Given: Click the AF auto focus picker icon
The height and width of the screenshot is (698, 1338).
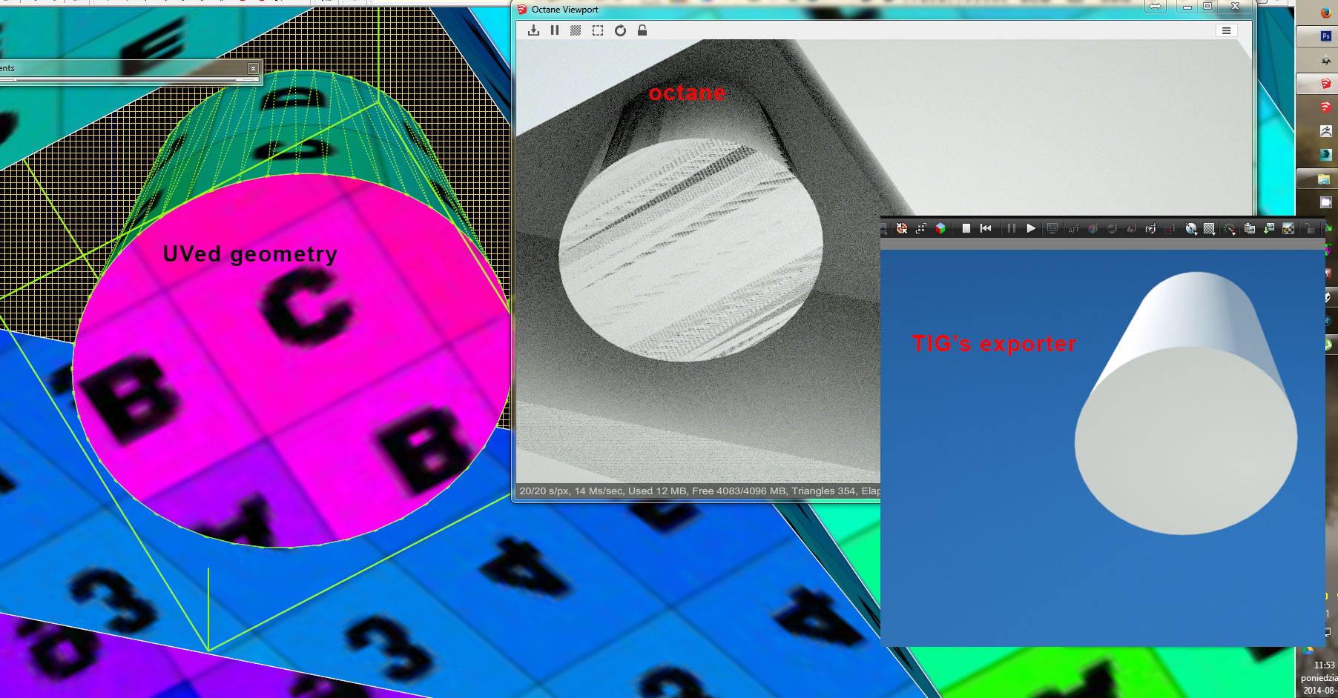Looking at the screenshot, I should click(1073, 229).
